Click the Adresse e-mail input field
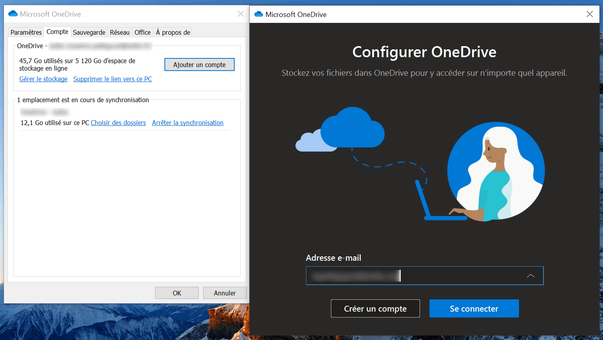Viewport: 603px width, 340px height. coord(425,276)
